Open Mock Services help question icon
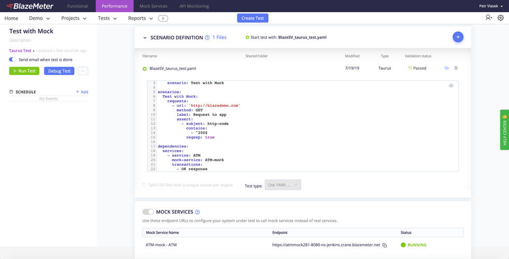The height and width of the screenshot is (259, 509). [197, 212]
